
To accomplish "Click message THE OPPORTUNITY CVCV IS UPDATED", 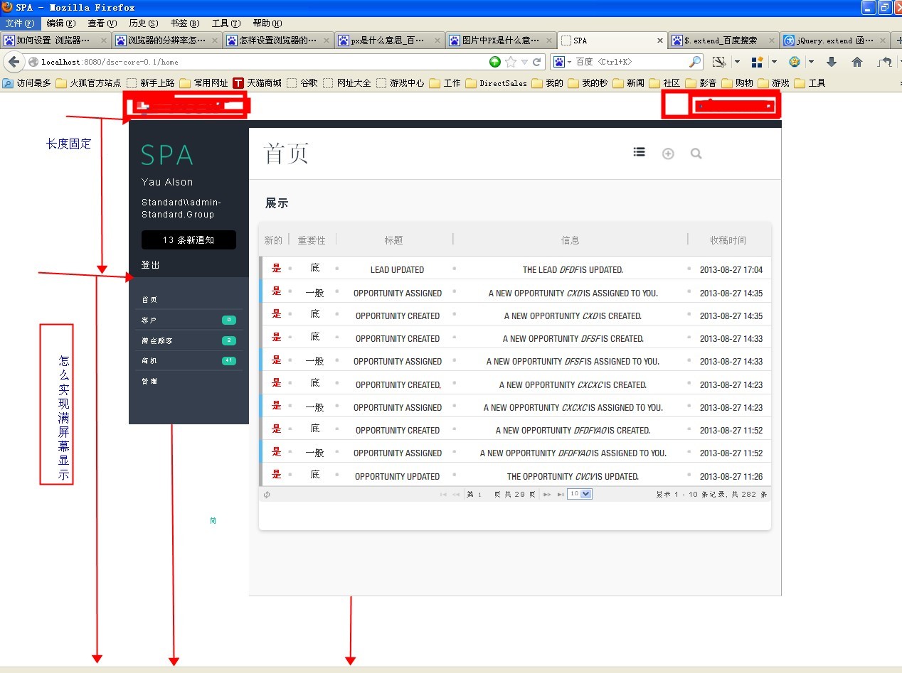I will coord(573,476).
